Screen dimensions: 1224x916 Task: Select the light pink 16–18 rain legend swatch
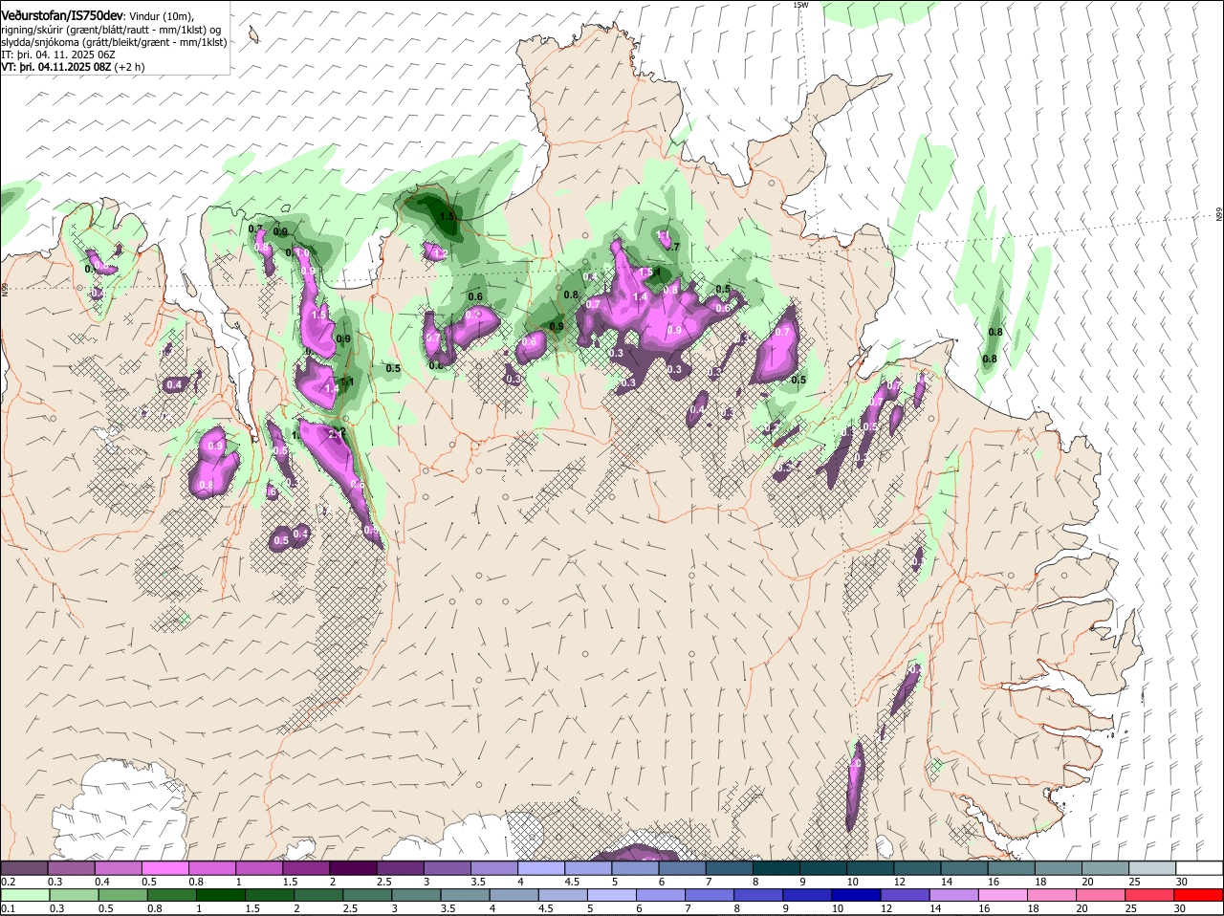[x=1005, y=895]
